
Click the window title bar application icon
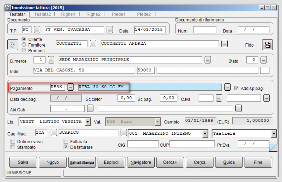pyautogui.click(x=8, y=7)
